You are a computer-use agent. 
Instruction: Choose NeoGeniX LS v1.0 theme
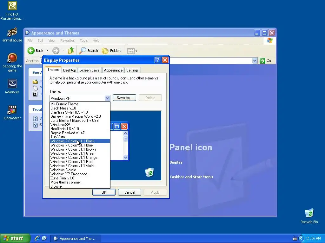click(80, 129)
